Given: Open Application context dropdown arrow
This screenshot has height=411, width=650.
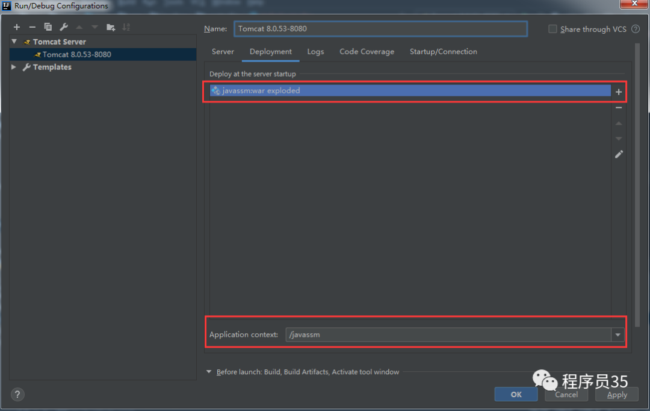Looking at the screenshot, I should click(617, 334).
